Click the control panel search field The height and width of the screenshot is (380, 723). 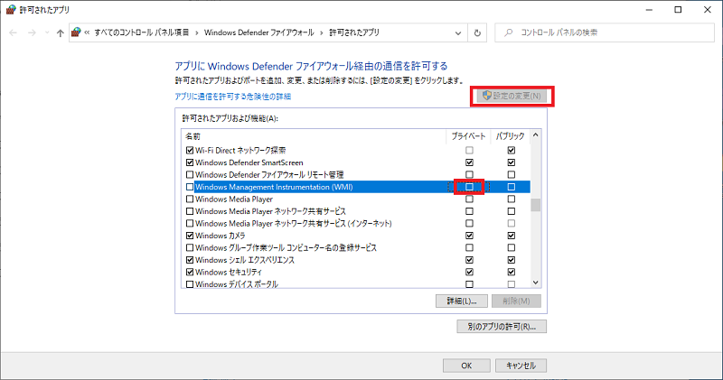pyautogui.click(x=605, y=32)
